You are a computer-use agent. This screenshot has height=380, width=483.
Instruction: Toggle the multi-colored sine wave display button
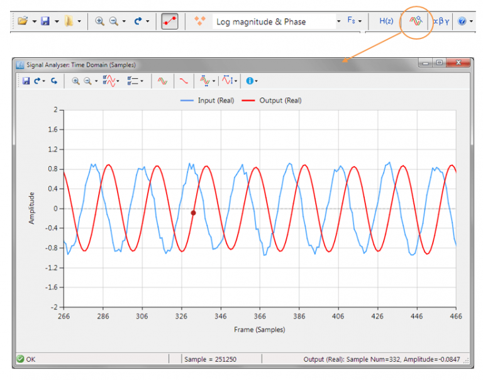(162, 81)
